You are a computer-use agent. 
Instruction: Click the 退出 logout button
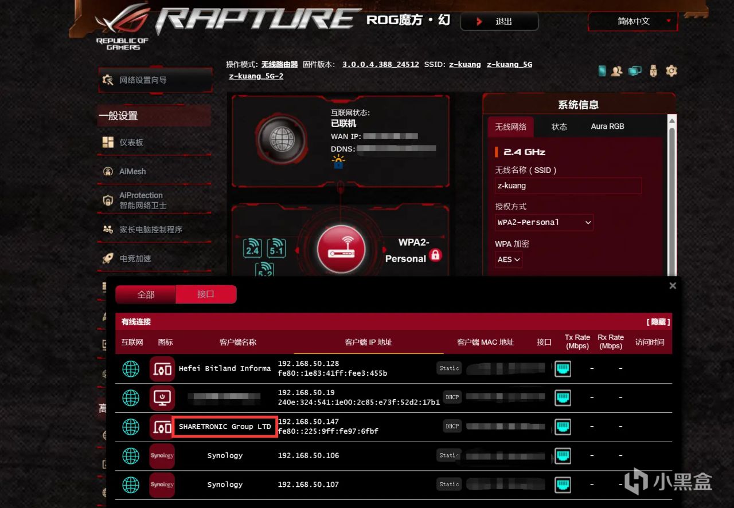coord(499,22)
